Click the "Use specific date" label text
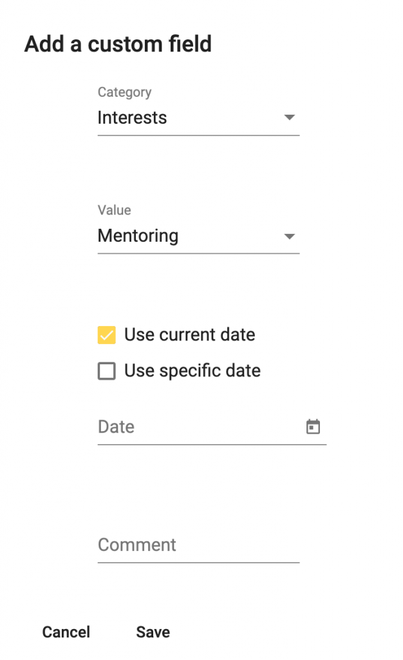 tap(192, 371)
